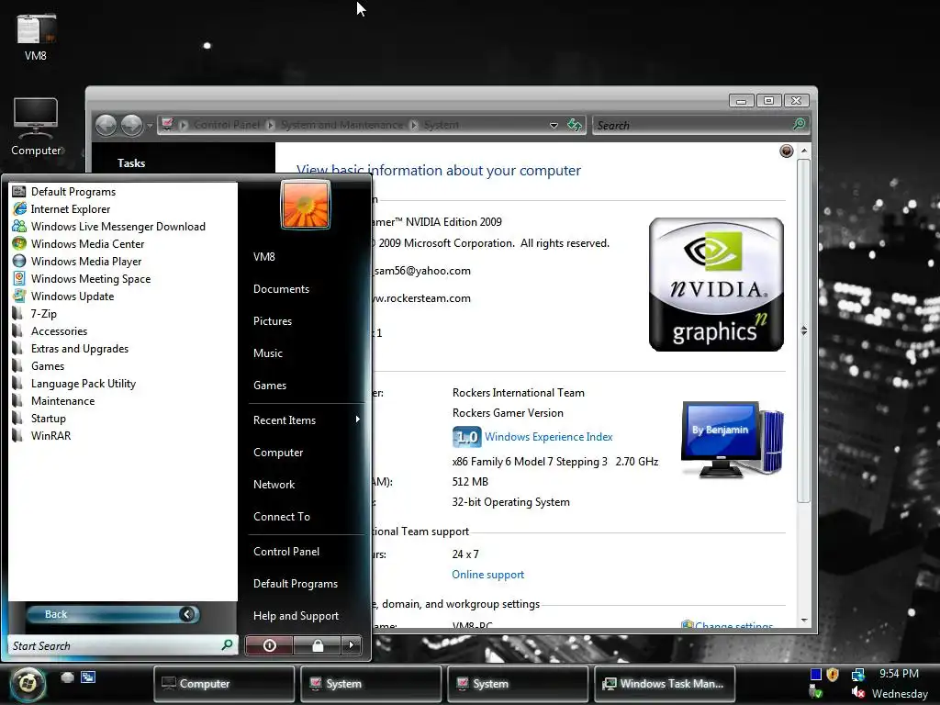This screenshot has width=940, height=705.
Task: Click Show Desktop quick launch icon
Action: 67,677
